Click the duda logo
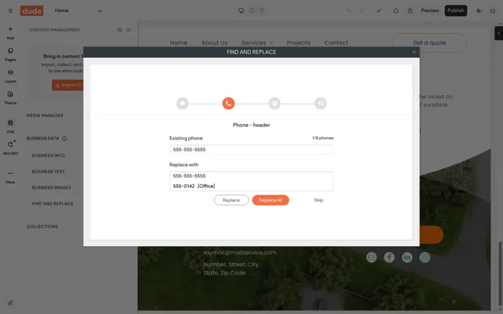The image size is (503, 314). point(32,11)
